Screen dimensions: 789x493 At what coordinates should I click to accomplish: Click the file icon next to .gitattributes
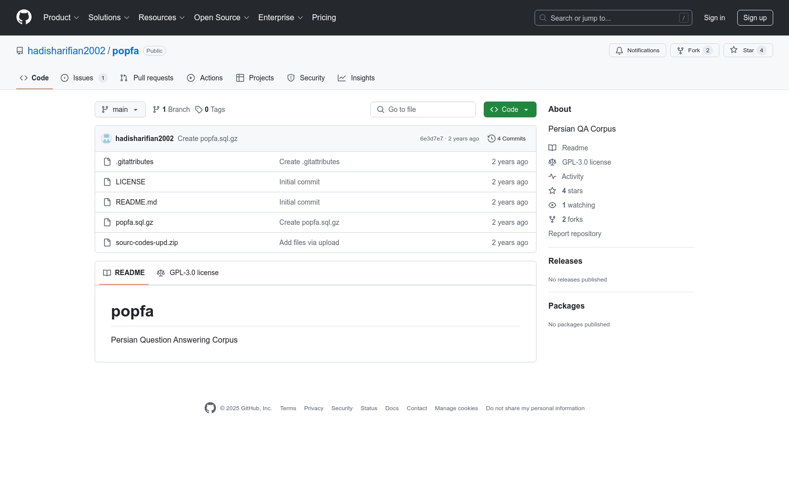107,162
